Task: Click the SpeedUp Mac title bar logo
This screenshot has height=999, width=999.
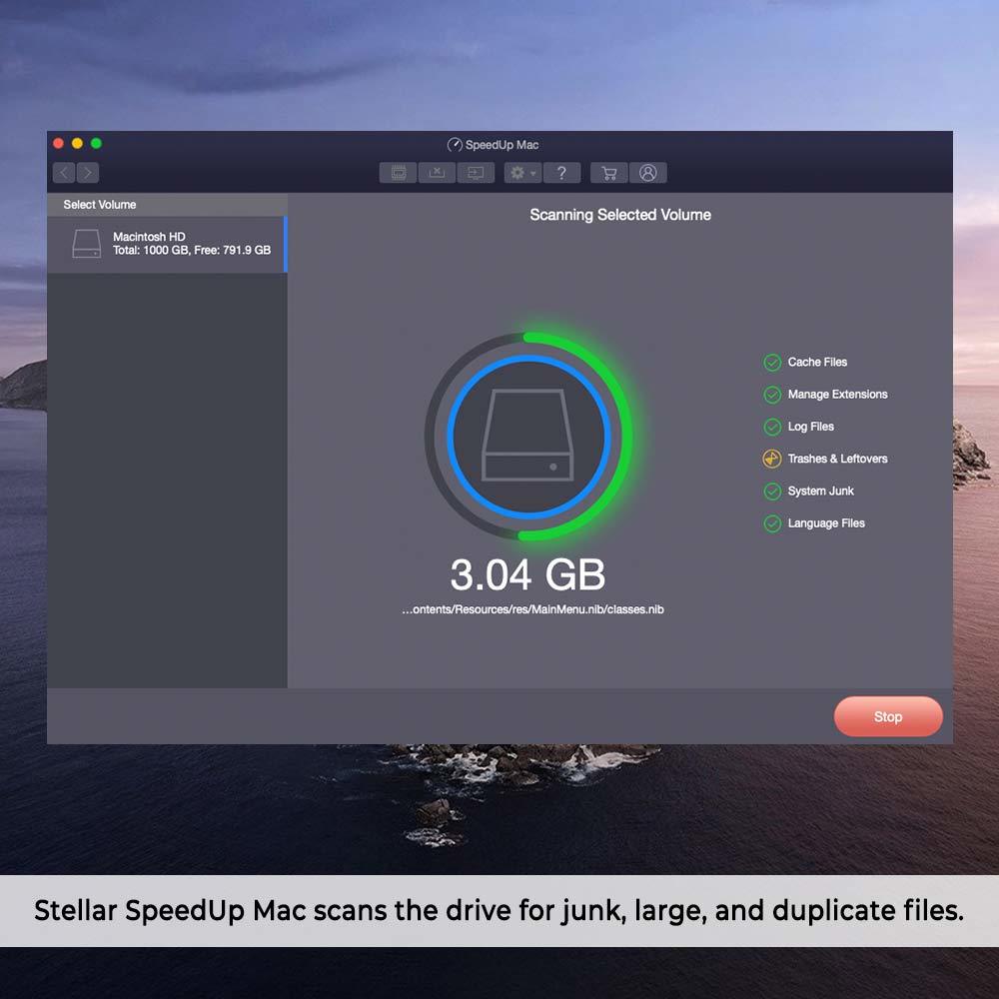Action: 455,145
